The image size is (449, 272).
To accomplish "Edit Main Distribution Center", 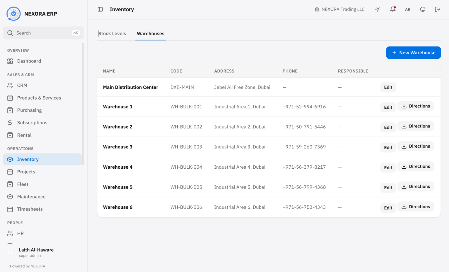I will point(388,87).
